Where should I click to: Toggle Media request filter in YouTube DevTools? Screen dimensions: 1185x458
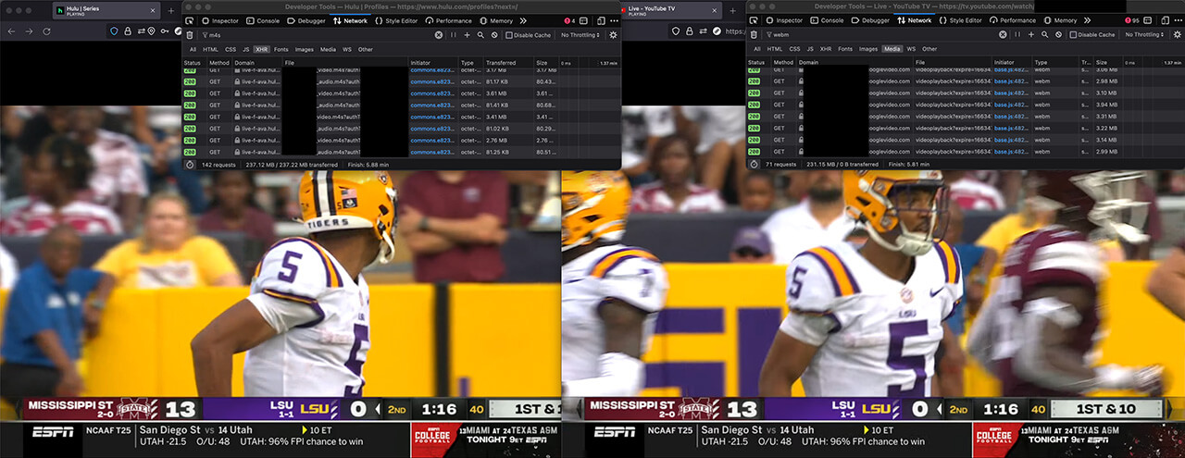tap(892, 49)
